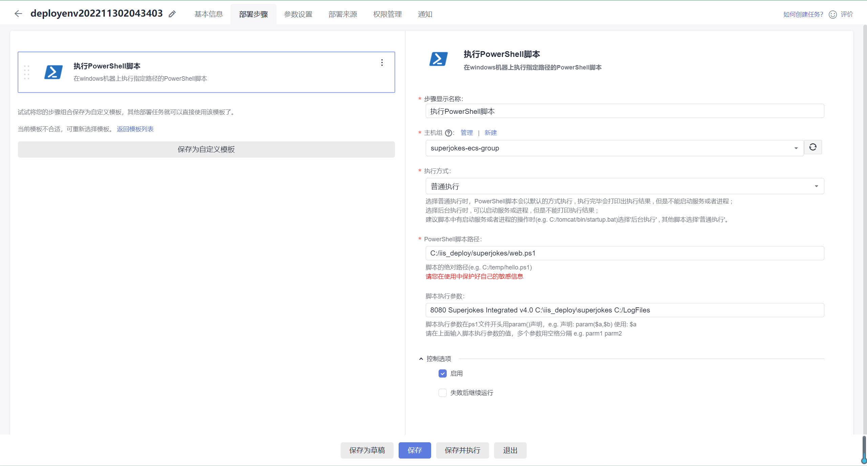Click 保存为草稿 button
Screen dimensions: 867x466
367,450
